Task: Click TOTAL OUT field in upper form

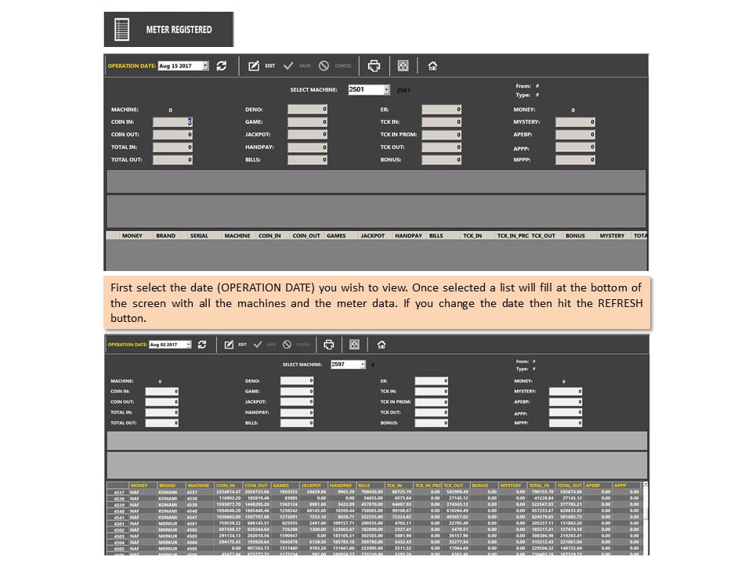Action: click(x=172, y=160)
